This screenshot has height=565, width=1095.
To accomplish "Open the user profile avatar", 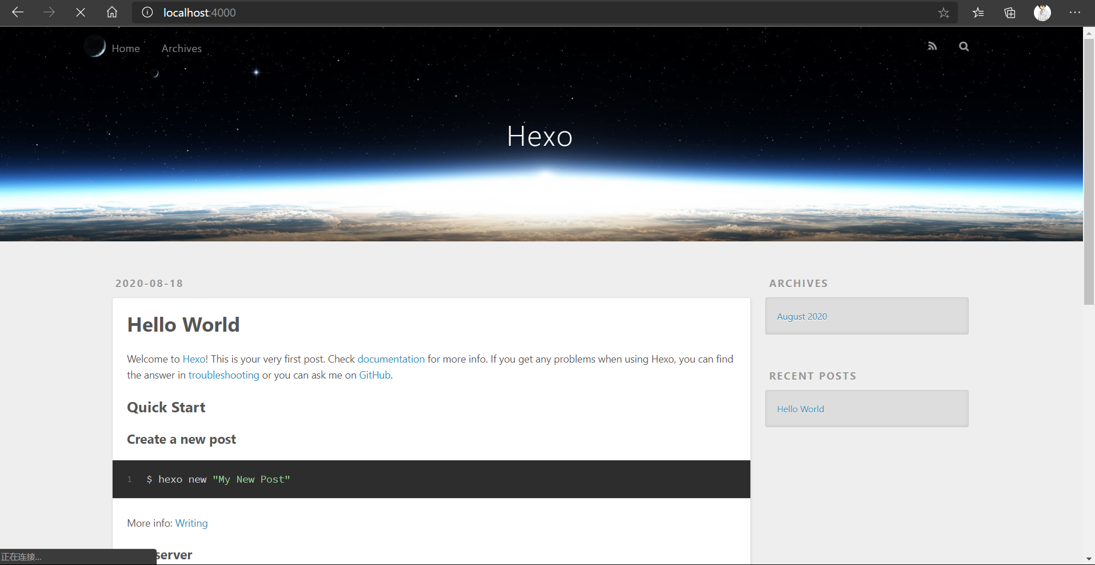I will [1042, 13].
